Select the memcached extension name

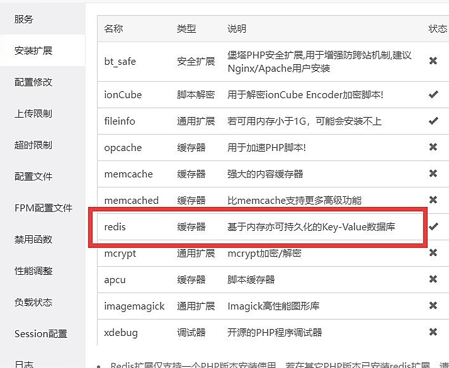pos(132,200)
